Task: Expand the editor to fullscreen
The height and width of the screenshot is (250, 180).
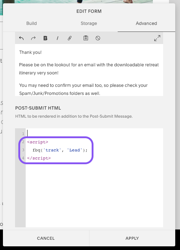Action: coord(157,38)
